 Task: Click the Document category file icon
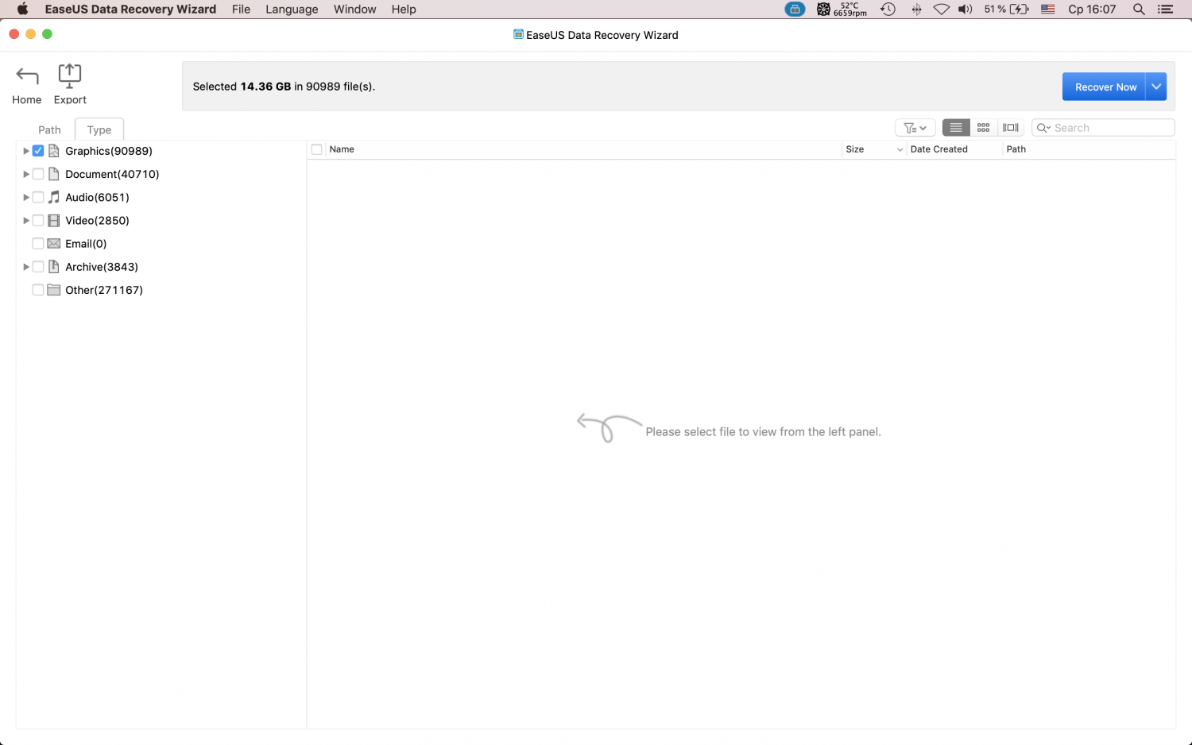tap(54, 174)
